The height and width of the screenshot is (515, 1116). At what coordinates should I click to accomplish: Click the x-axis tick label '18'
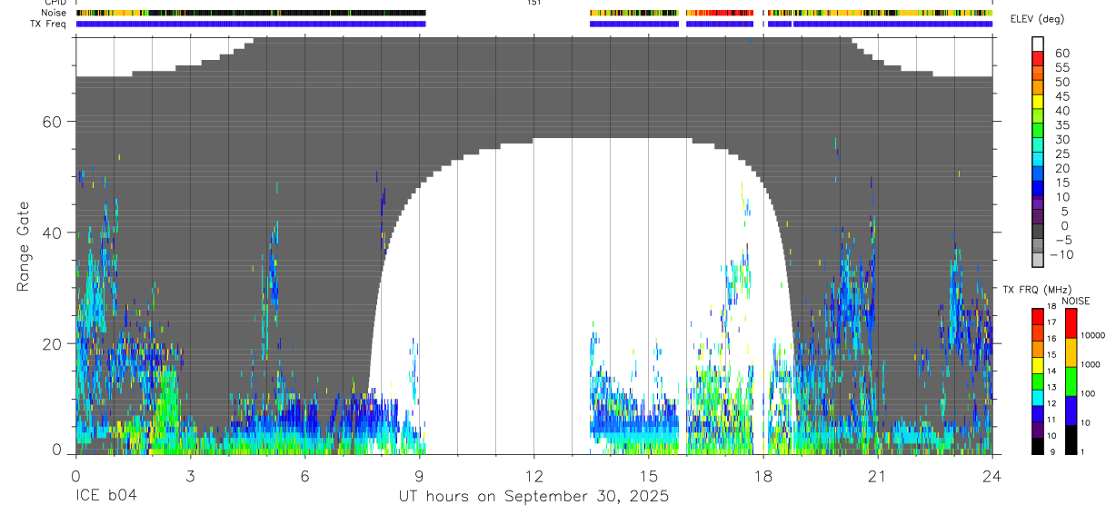[762, 475]
